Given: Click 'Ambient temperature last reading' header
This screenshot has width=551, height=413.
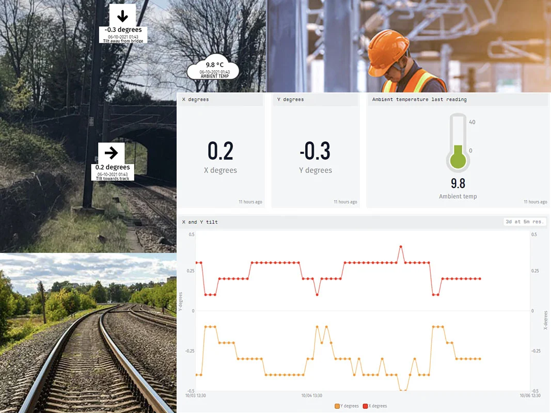Looking at the screenshot, I should [458, 100].
